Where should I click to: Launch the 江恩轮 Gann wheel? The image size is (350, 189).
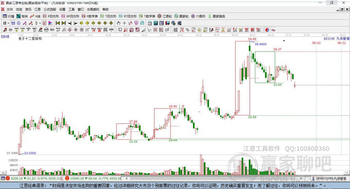[165, 16]
